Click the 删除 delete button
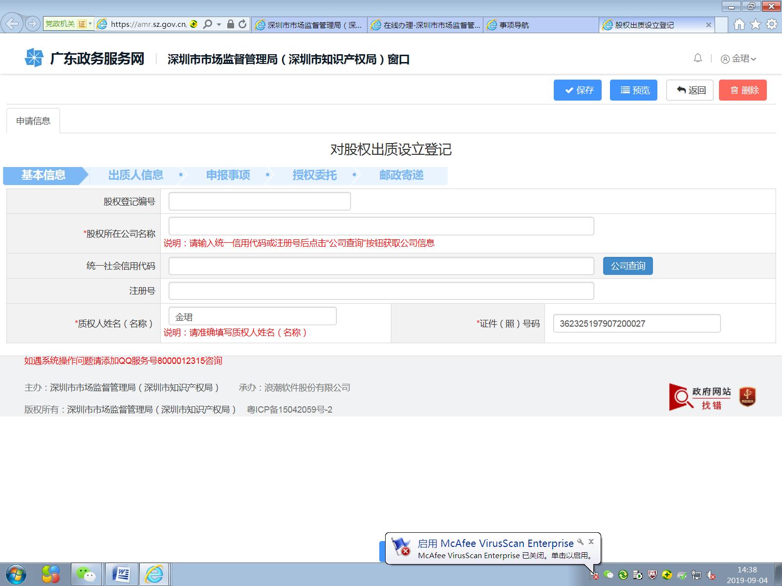 (742, 90)
